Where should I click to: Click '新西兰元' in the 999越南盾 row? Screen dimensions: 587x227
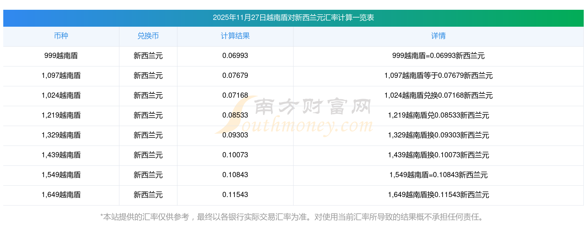coord(148,56)
